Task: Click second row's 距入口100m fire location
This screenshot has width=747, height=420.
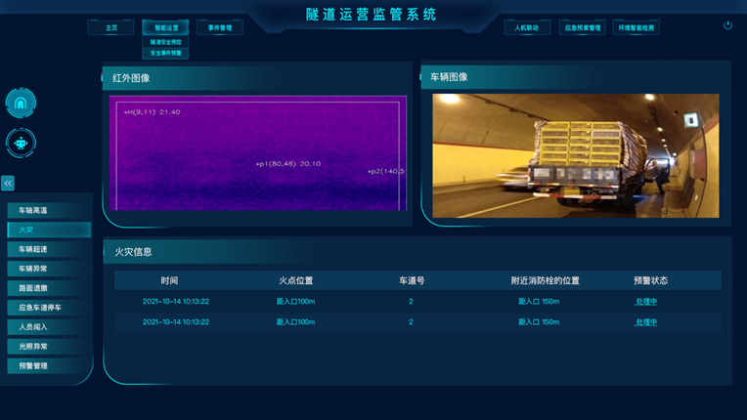Action: 296,322
